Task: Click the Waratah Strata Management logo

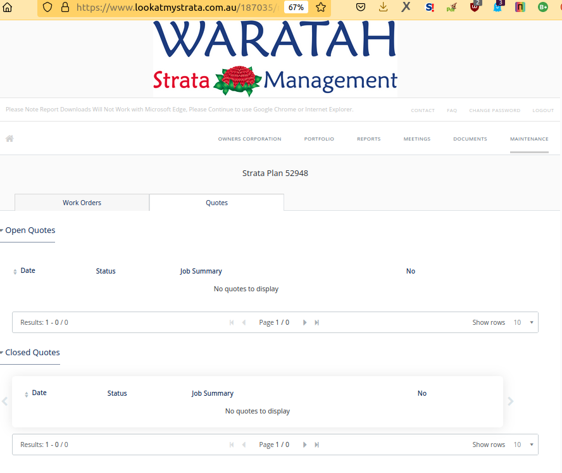Action: [275, 58]
